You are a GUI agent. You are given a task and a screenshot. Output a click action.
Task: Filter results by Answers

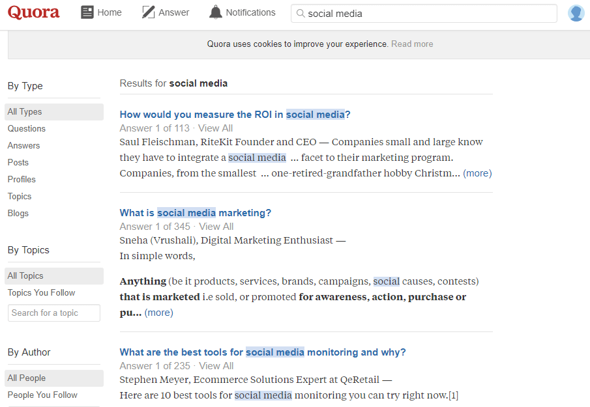(23, 145)
